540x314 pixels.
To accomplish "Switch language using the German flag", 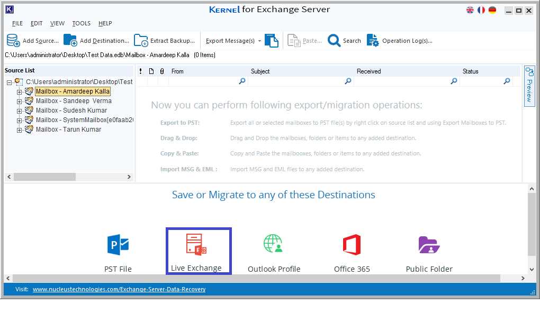I will click(492, 10).
